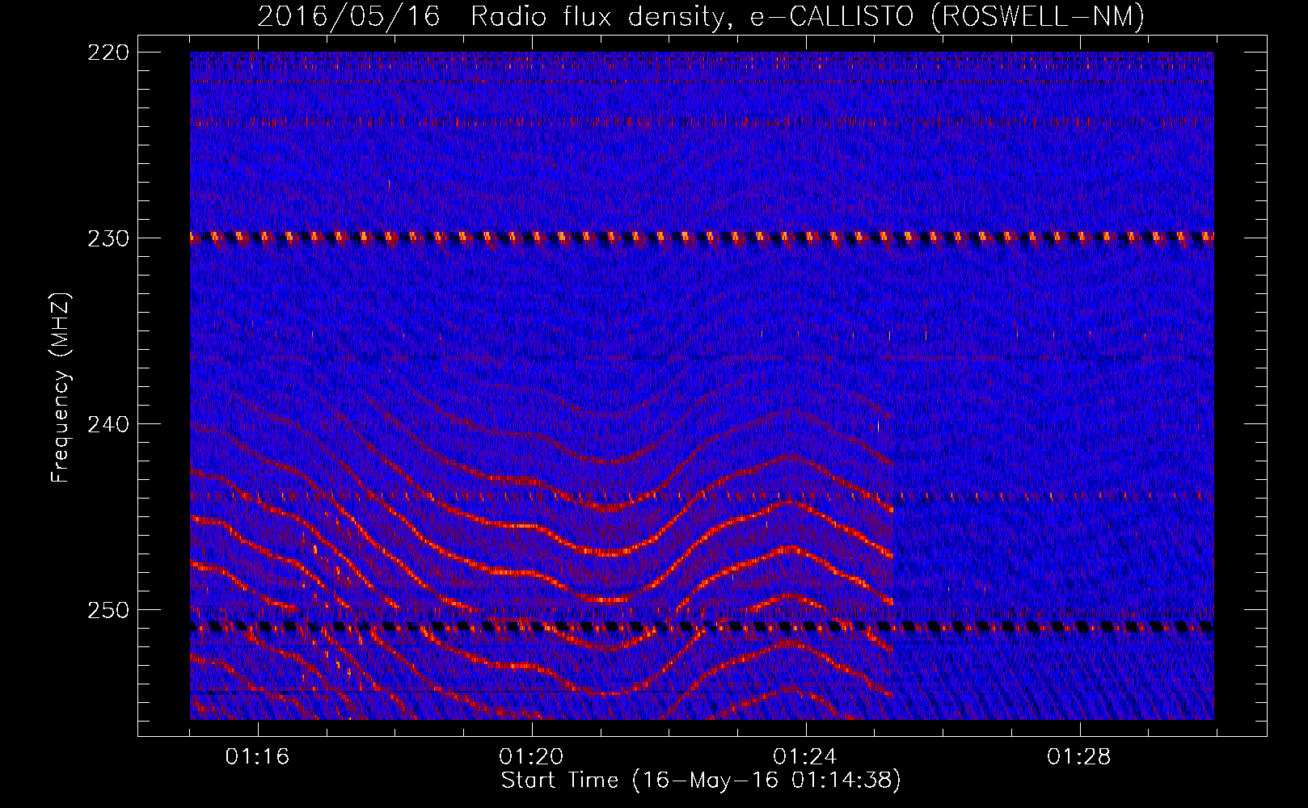Click the 230 frequency tick label
The width and height of the screenshot is (1308, 808).
[x=108, y=238]
